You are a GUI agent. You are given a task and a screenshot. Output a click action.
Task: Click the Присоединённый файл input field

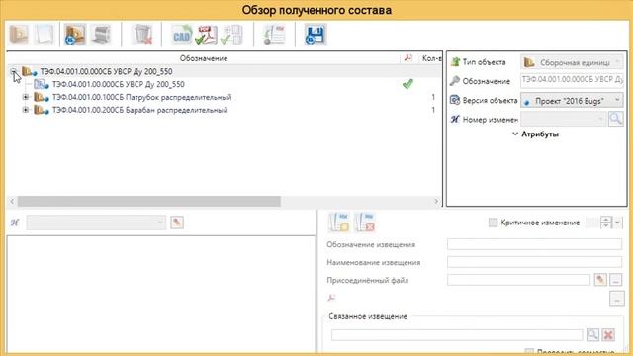[518, 279]
